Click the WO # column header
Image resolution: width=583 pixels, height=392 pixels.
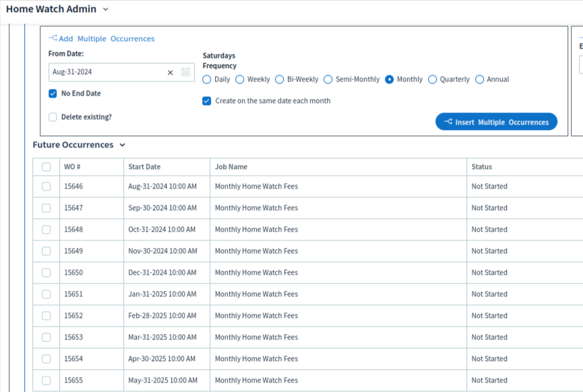point(72,167)
